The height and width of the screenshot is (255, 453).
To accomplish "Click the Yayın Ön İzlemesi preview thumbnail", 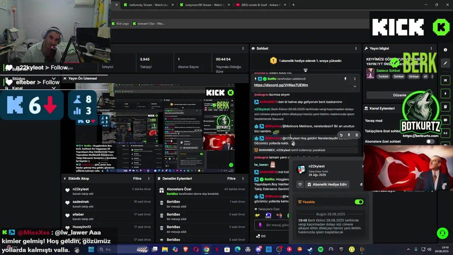I will (156, 128).
